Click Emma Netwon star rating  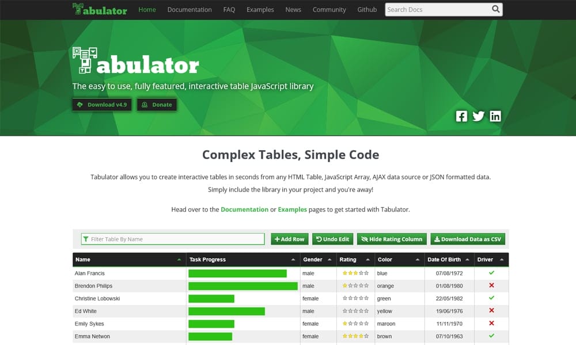[x=355, y=336]
